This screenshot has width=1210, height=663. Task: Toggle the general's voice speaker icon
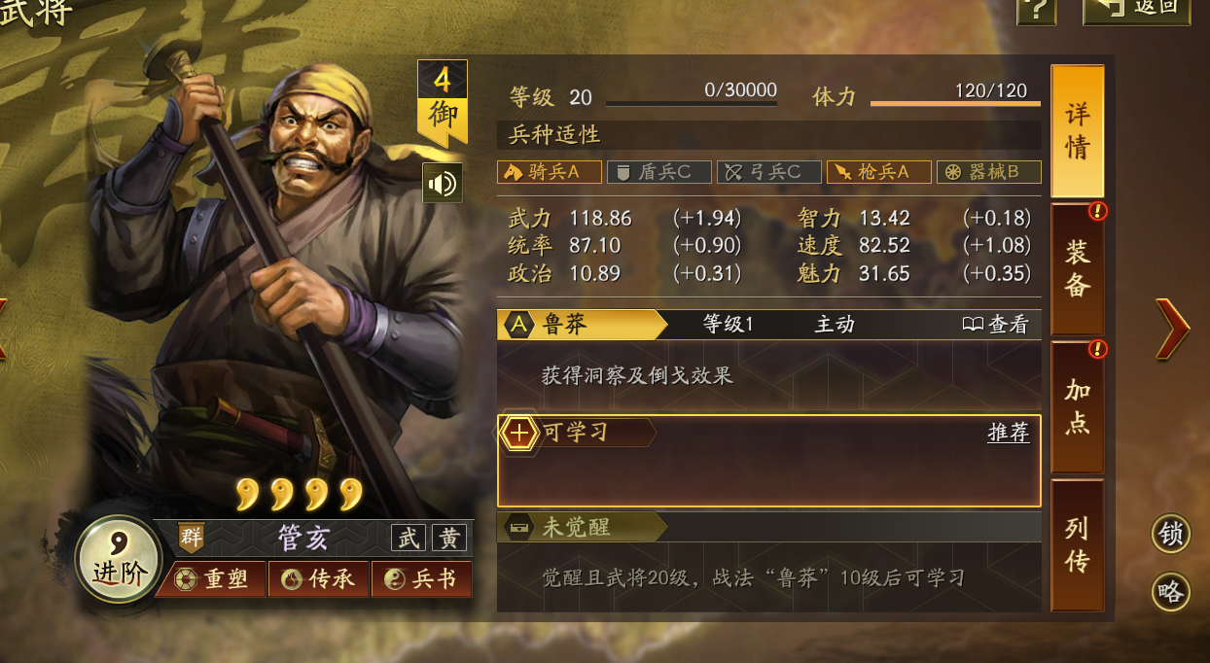(443, 184)
